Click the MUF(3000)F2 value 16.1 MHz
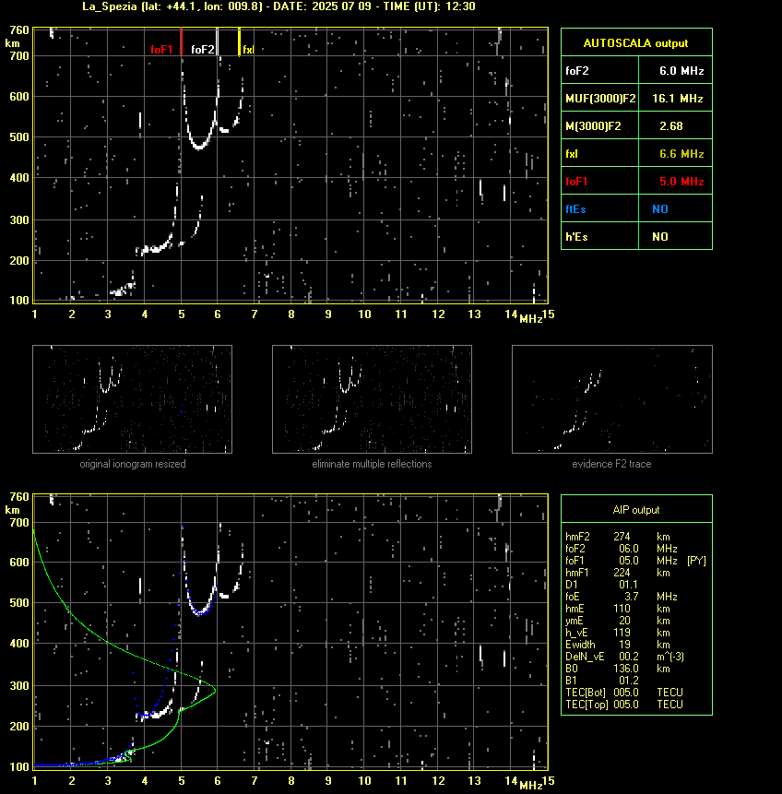 pos(678,99)
